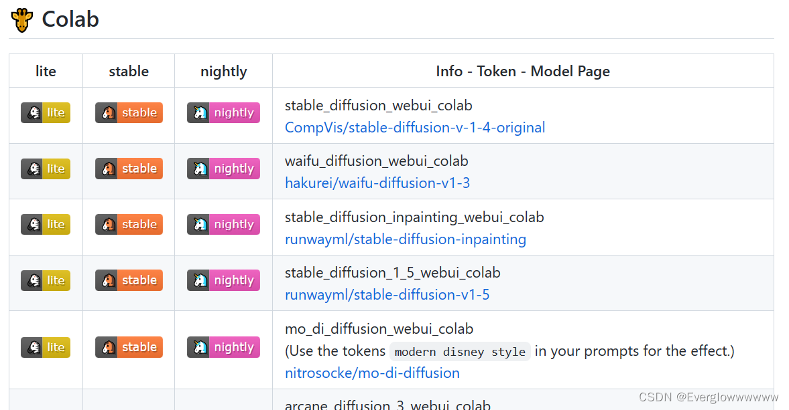This screenshot has height=410, width=789.
Task: Open nightly badge for mo_di_diffusion_webui_colab
Action: [223, 347]
